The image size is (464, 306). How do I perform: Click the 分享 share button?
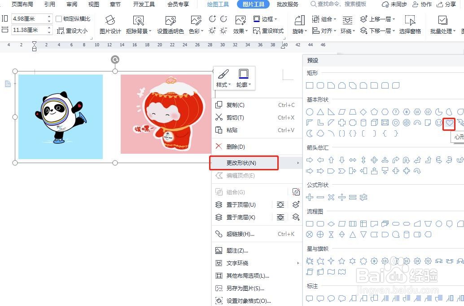coord(446,4)
